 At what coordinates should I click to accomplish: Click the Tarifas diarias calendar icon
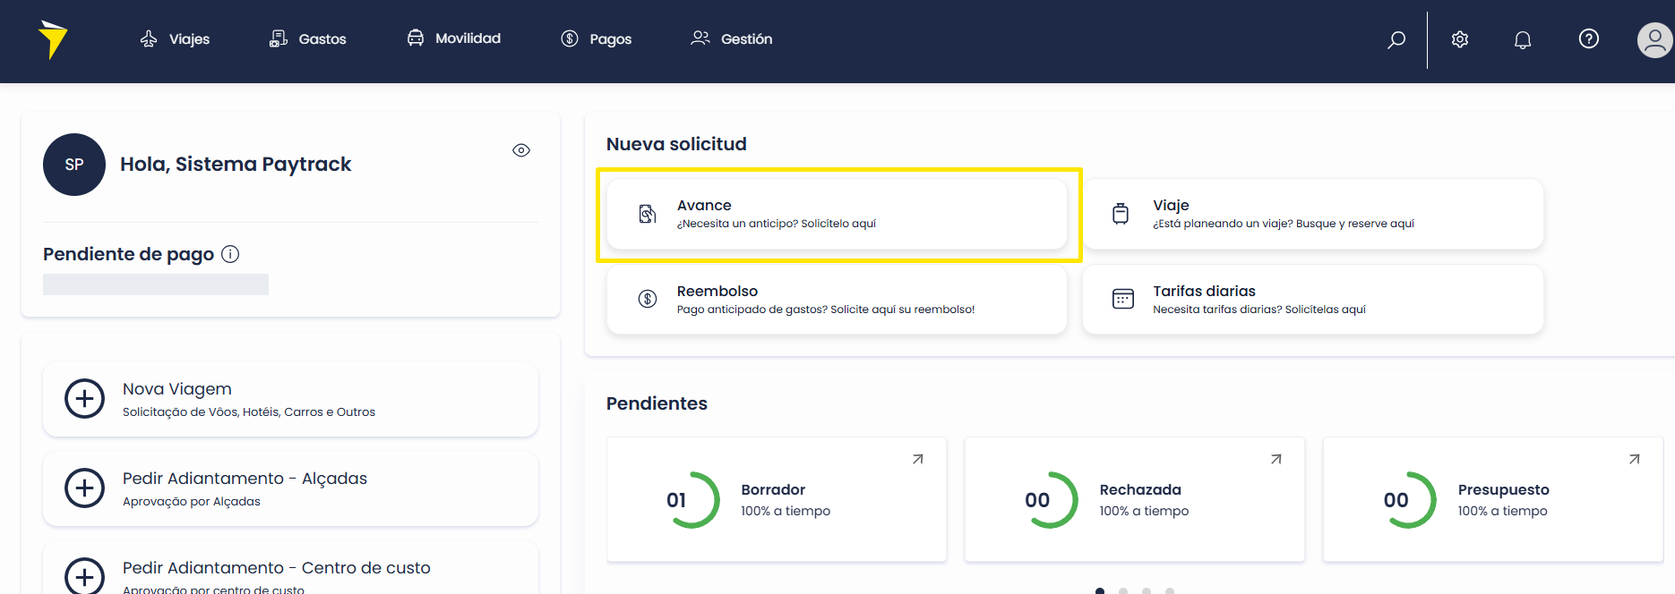pyautogui.click(x=1123, y=299)
